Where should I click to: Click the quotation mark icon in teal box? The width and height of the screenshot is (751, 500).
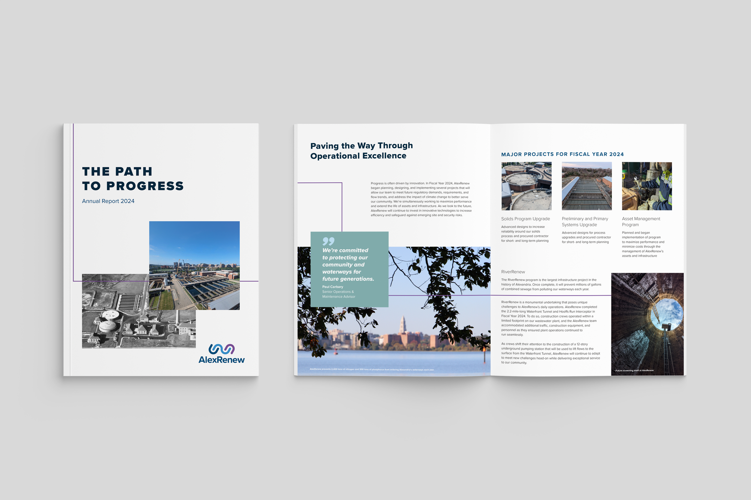click(328, 241)
